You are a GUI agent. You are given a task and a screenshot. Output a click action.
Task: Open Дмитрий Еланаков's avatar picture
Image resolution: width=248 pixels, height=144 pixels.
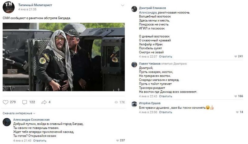(134, 9)
